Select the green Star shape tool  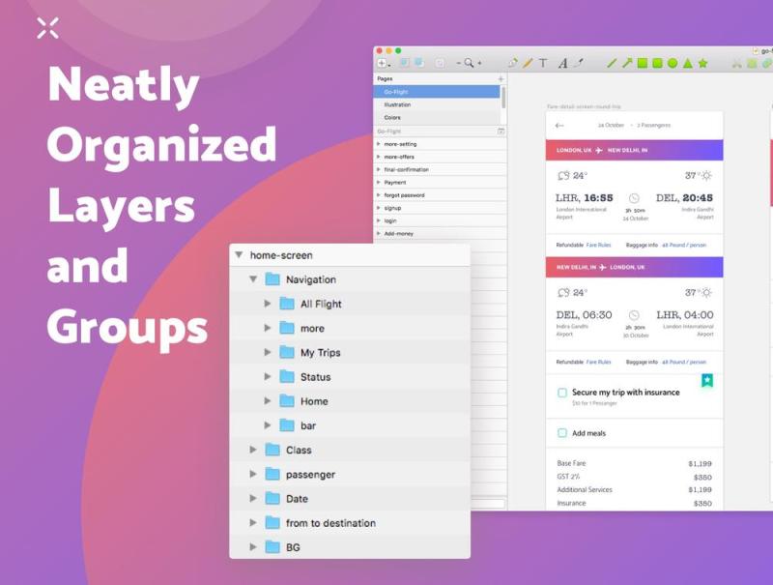pyautogui.click(x=702, y=63)
